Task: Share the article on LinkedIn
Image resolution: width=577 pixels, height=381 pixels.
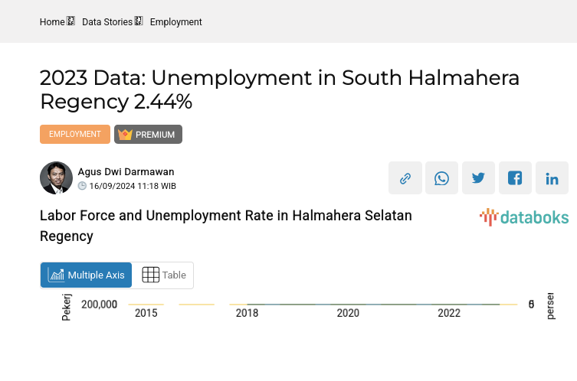Action: click(x=552, y=178)
